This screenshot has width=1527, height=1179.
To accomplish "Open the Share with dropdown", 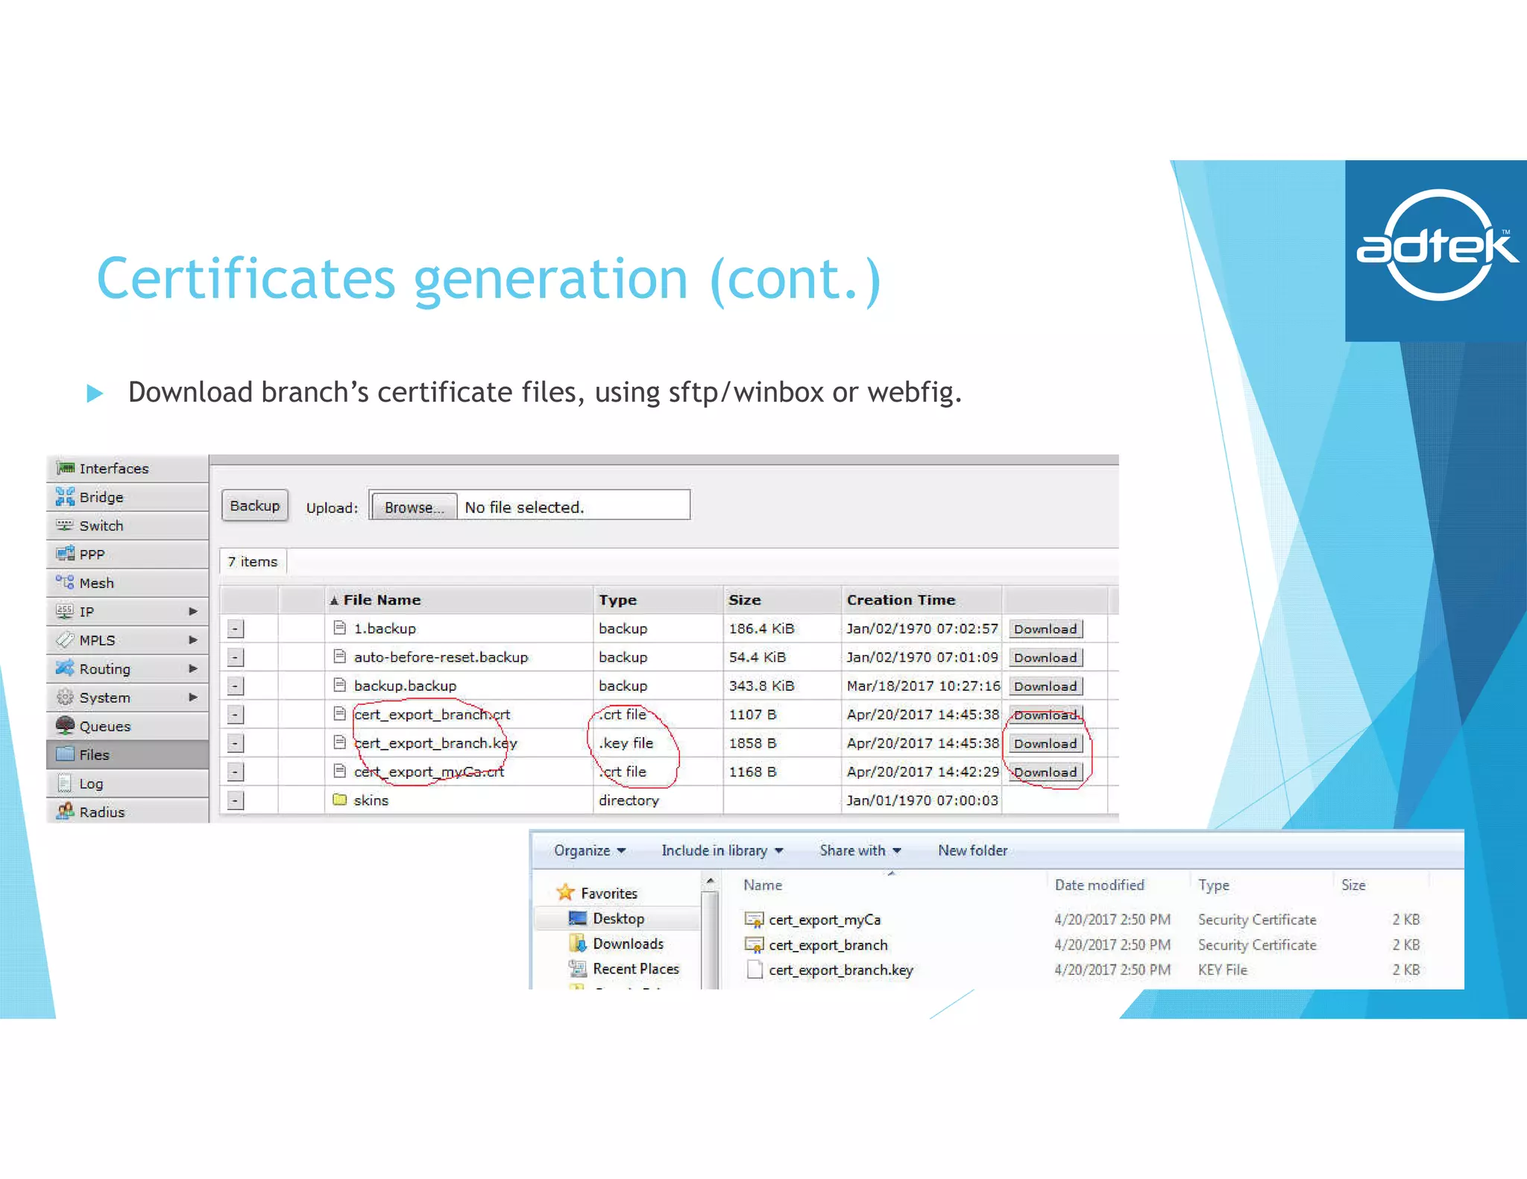I will [860, 850].
